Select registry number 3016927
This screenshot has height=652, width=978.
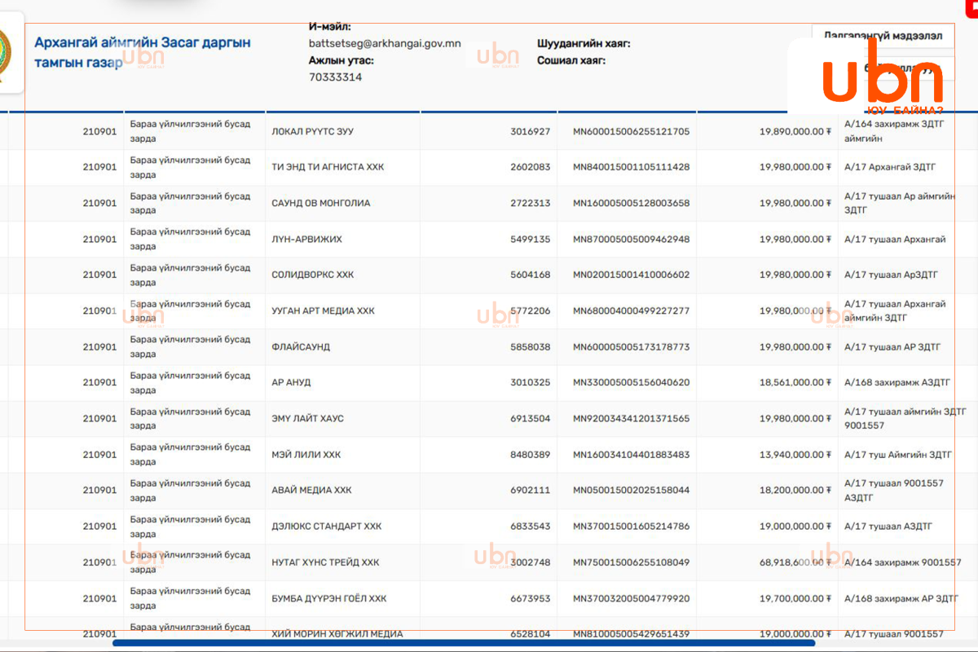pyautogui.click(x=531, y=131)
